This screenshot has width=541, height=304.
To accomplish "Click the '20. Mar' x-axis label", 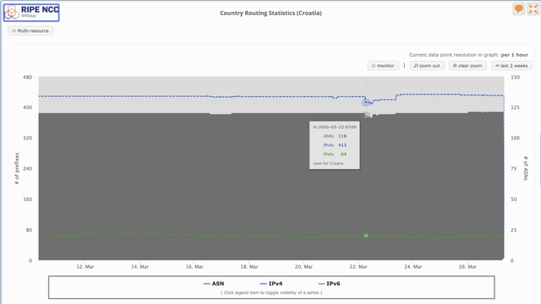I will pos(303,267).
